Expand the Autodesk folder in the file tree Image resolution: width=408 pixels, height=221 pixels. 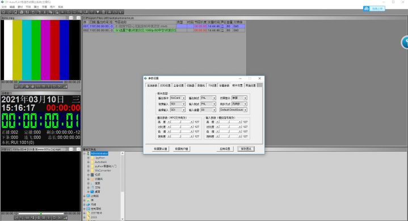[x=89, y=162]
